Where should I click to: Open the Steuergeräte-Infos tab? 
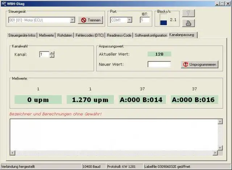[x=22, y=35]
